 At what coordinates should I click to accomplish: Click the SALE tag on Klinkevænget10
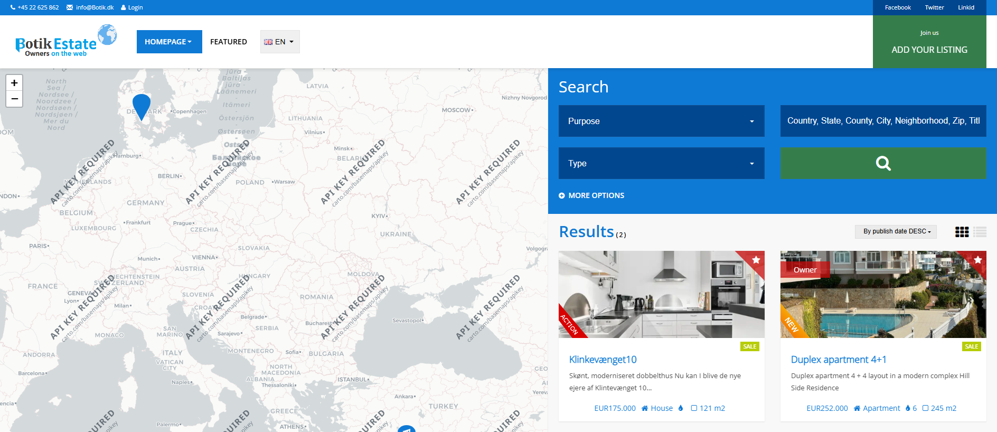point(750,346)
